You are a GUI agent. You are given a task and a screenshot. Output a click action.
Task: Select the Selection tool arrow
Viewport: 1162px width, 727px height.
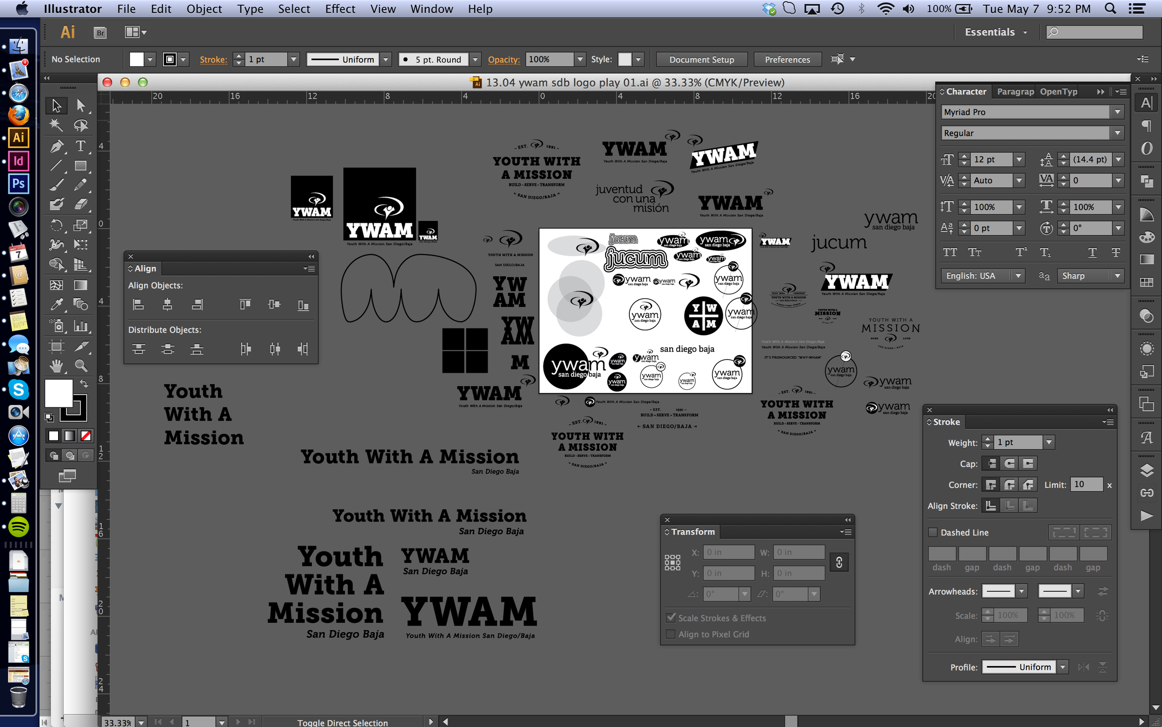(56, 105)
